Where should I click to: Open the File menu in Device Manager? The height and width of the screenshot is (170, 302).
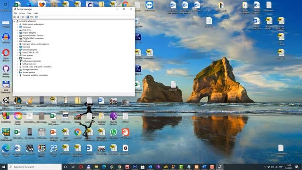15,13
